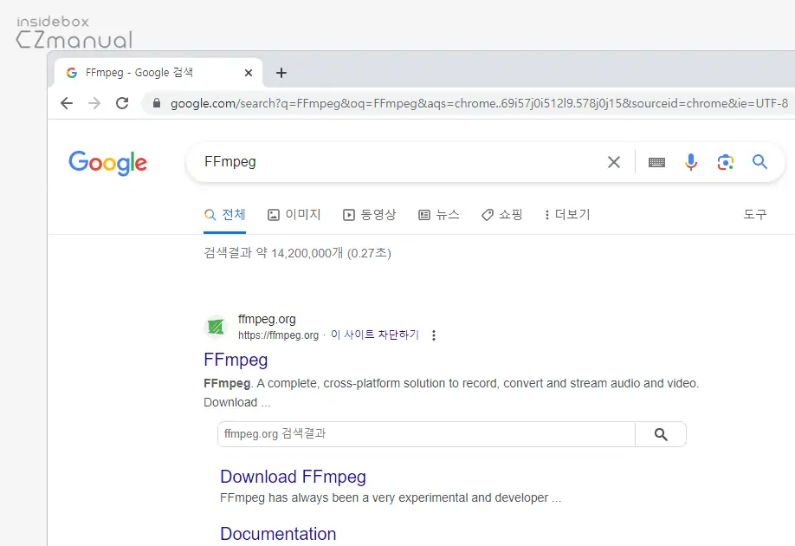Go forward to the next page

pyautogui.click(x=94, y=103)
